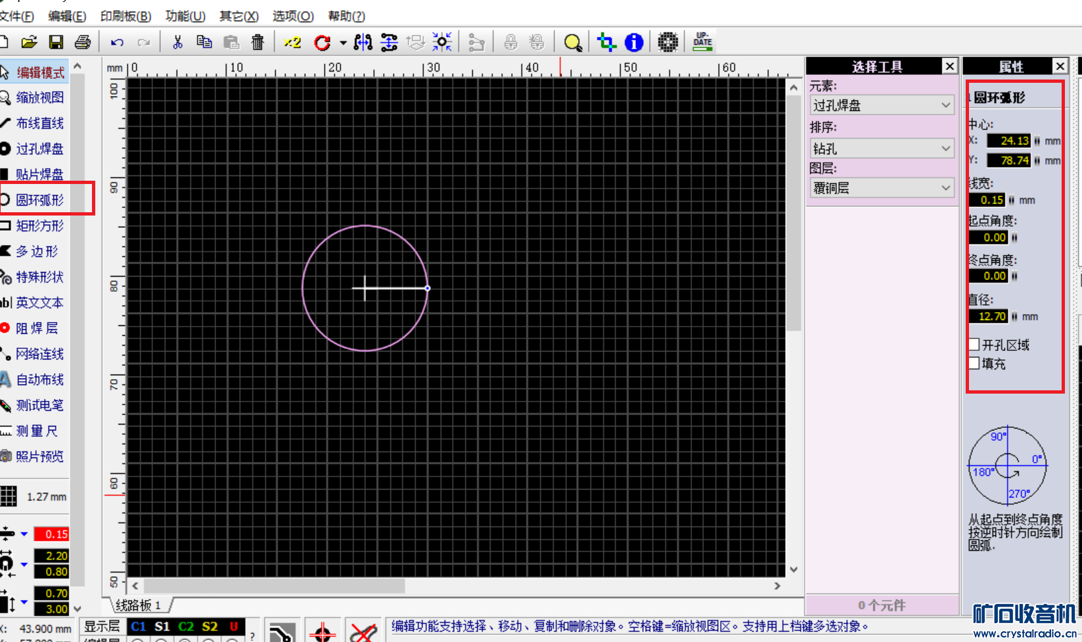Open the SMD pad size dropdown beside 0.70

point(24,601)
